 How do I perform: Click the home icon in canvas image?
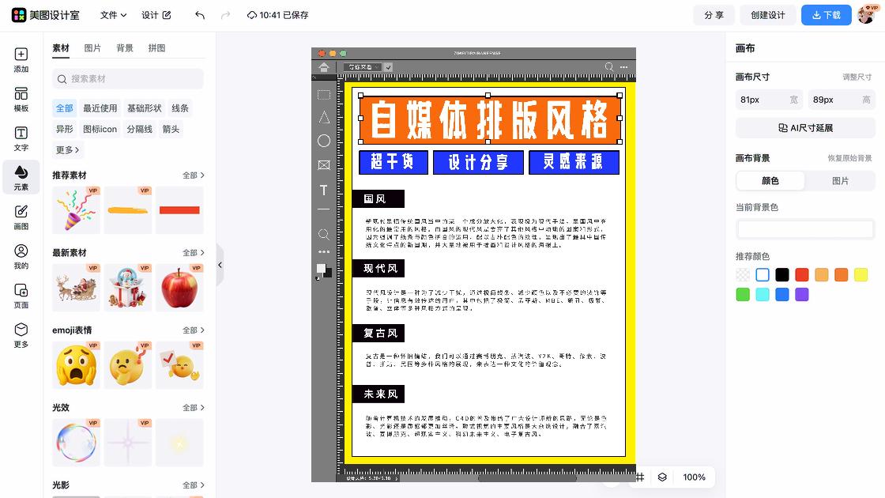pyautogui.click(x=323, y=67)
